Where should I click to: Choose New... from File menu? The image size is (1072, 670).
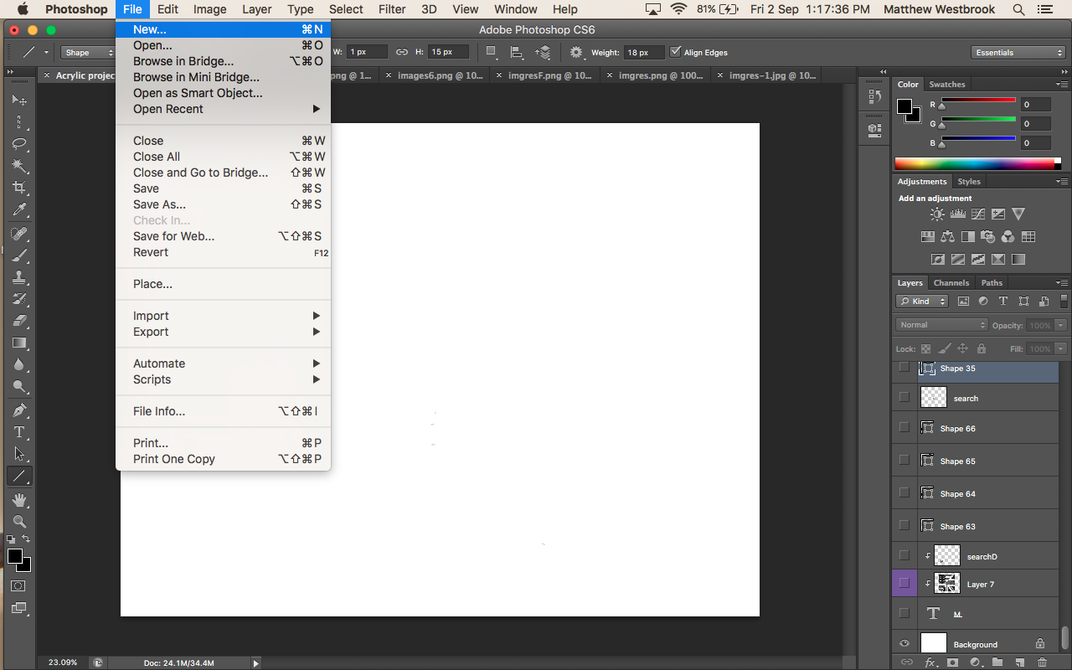pyautogui.click(x=224, y=29)
